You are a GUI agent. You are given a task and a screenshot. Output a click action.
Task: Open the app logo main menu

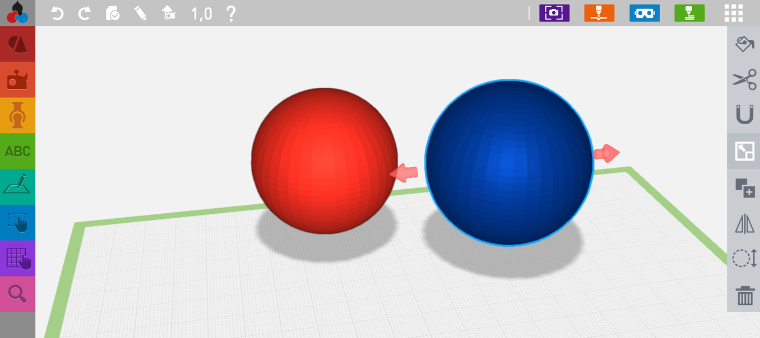click(17, 13)
